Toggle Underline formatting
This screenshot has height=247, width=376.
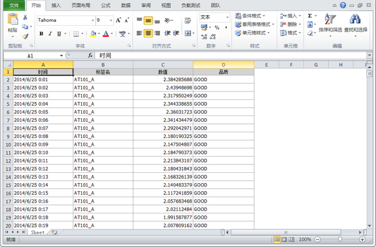tap(59, 34)
